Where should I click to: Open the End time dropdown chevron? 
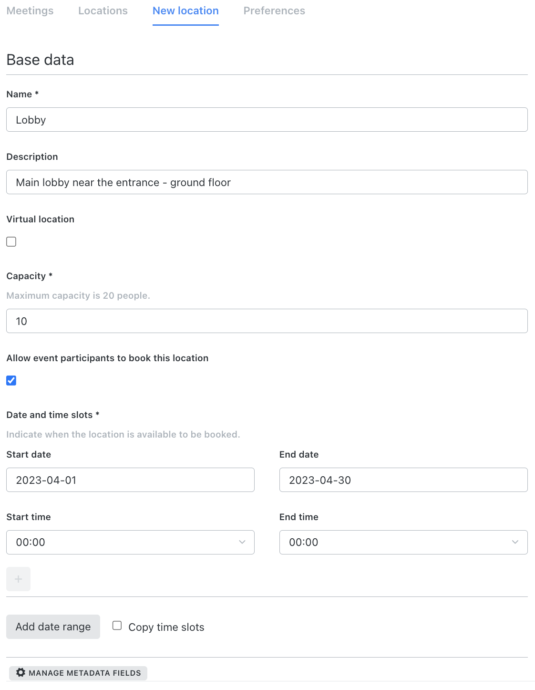coord(514,542)
